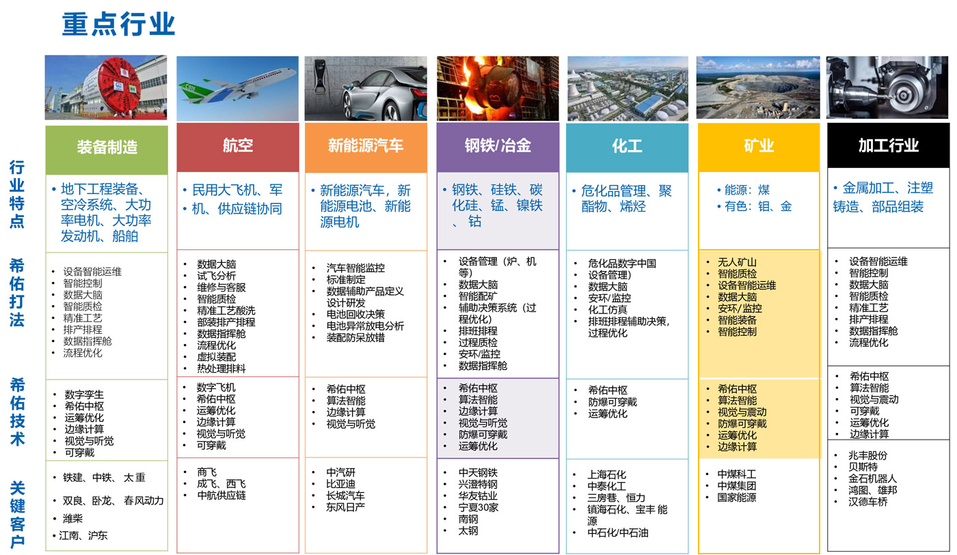Select the red 航空 header
The height and width of the screenshot is (555, 957).
(238, 147)
